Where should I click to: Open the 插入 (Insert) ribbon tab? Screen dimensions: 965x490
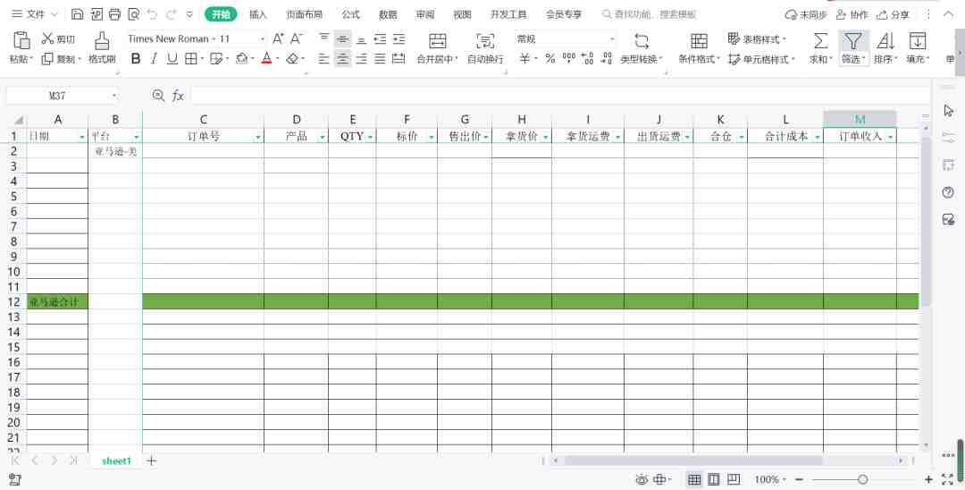click(258, 14)
